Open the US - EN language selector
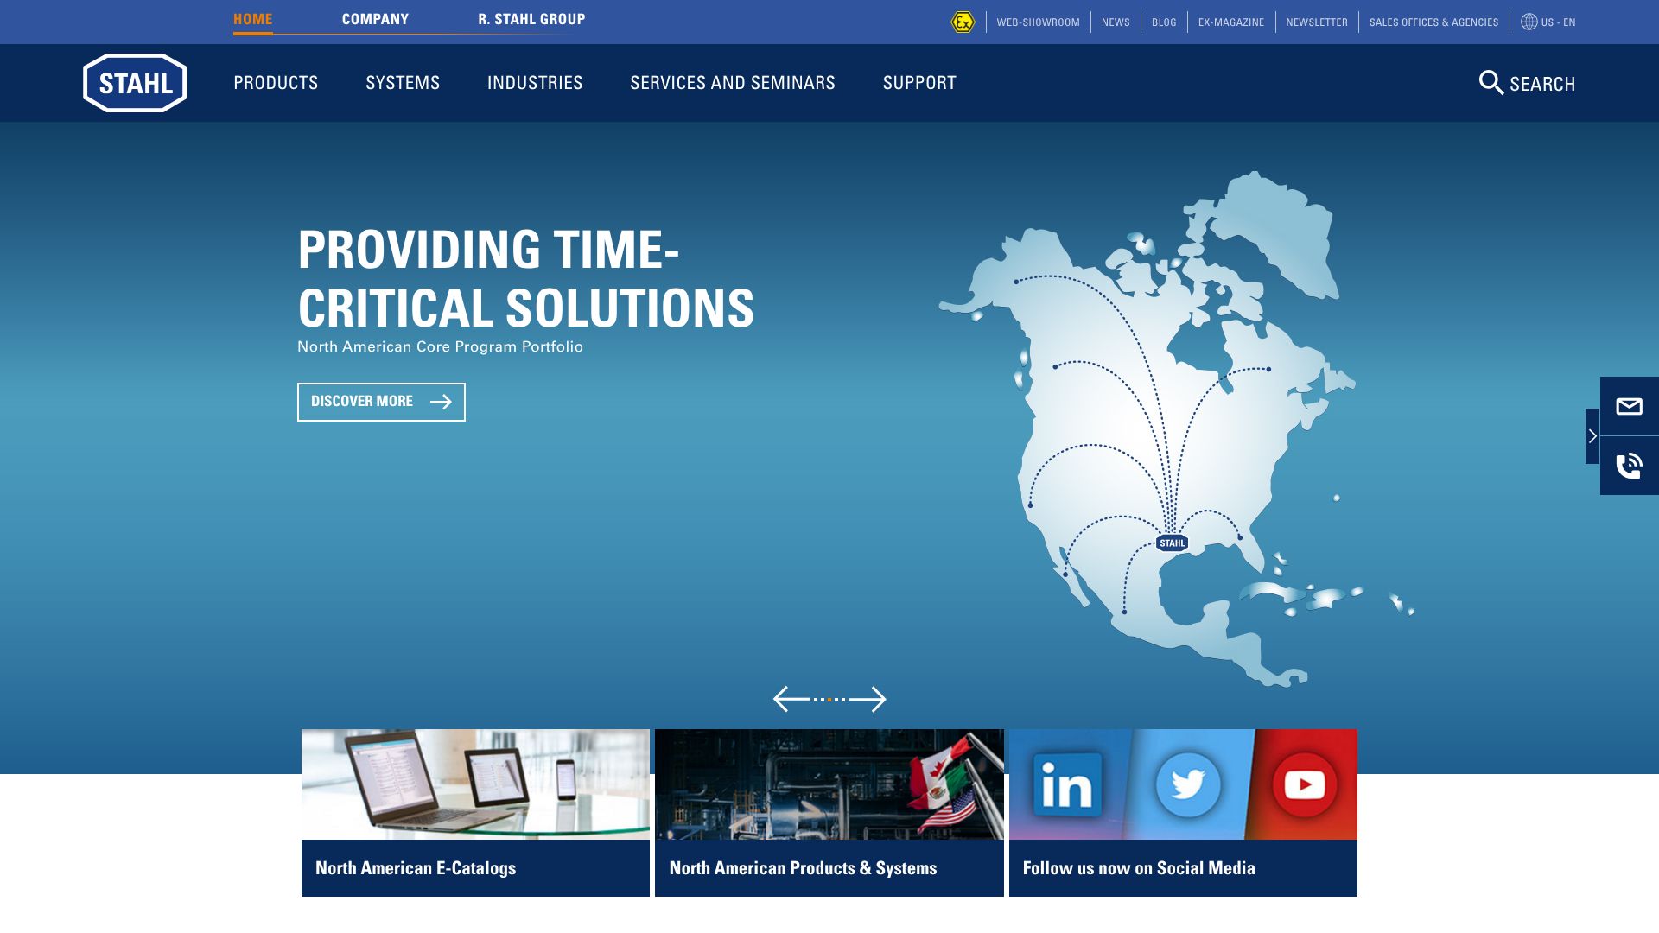 tap(1548, 22)
